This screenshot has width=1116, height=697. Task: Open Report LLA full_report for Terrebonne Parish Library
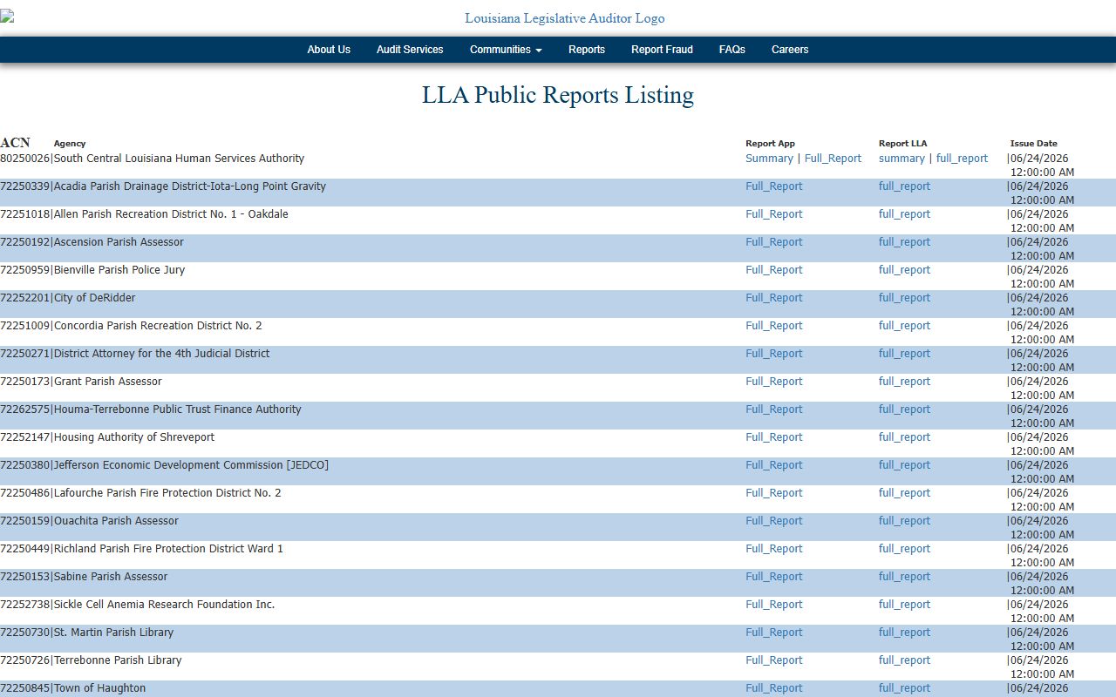point(904,660)
